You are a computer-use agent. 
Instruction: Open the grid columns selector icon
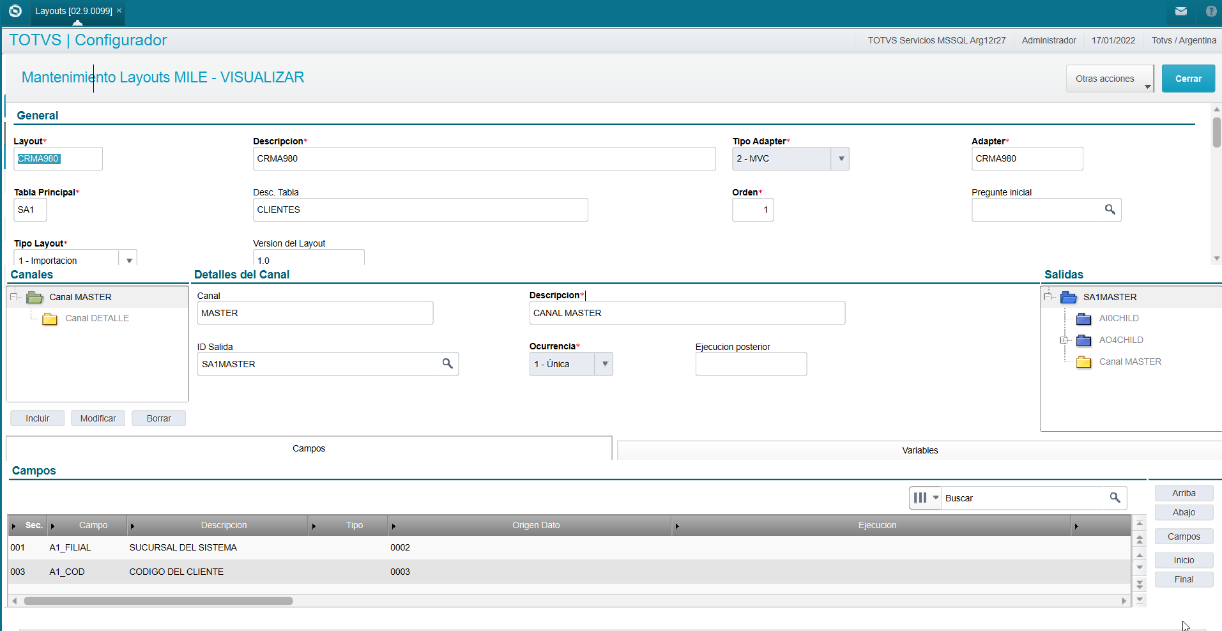click(920, 498)
